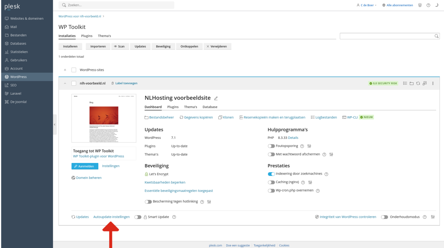Screen dimensions: 444x248
Task: Click the refresh icon in nlh-voorbeeld.nl header
Action: point(418,83)
